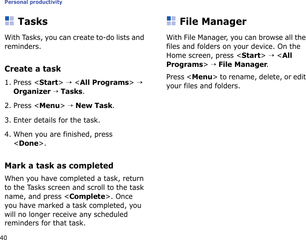
Task: Click the bold 'Tasks' word ending step 1
Action: [71, 91]
